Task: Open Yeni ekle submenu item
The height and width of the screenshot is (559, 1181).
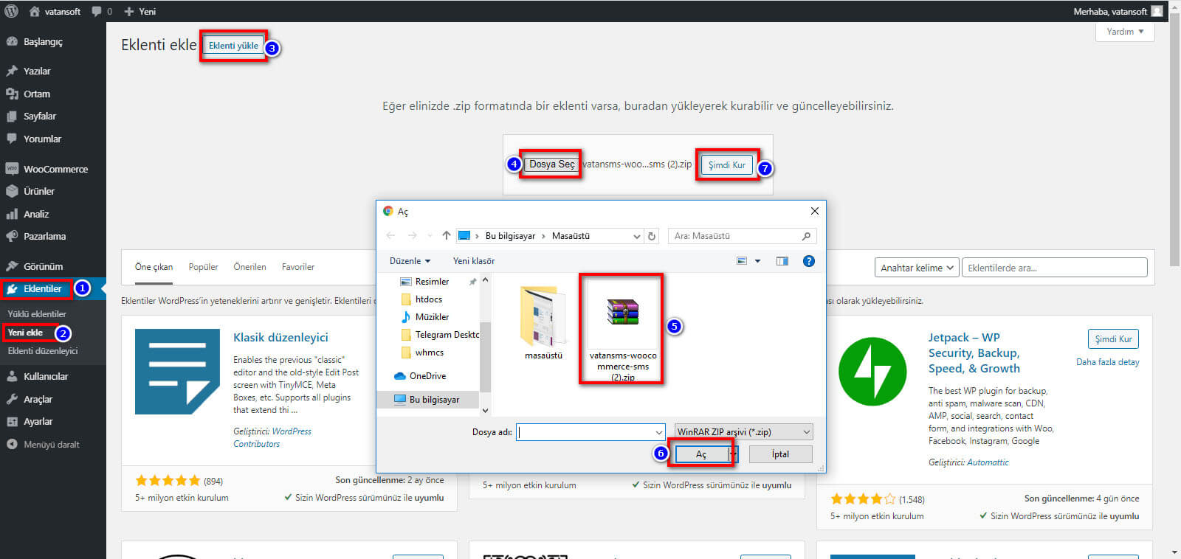Action: (x=25, y=333)
